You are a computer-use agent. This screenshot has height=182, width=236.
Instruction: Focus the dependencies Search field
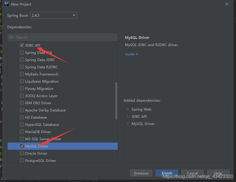[63, 37]
